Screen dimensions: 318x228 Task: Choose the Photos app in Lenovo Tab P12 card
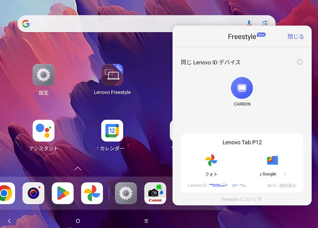(211, 160)
